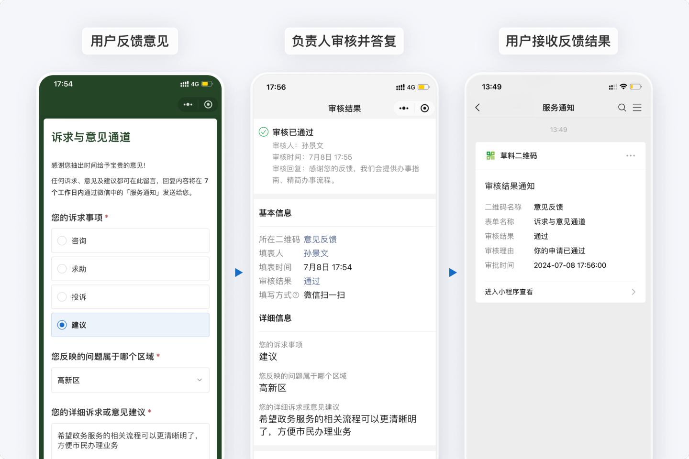Expand the 高新区 region dropdown
The height and width of the screenshot is (459, 689).
click(130, 380)
